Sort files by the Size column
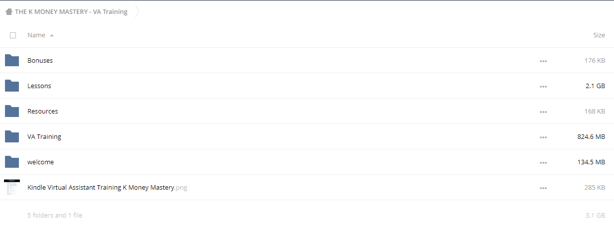The width and height of the screenshot is (614, 232). (599, 35)
